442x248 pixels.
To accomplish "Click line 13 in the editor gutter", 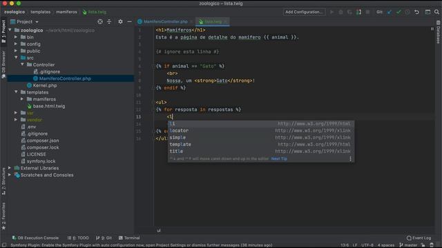I will [x=138, y=116].
